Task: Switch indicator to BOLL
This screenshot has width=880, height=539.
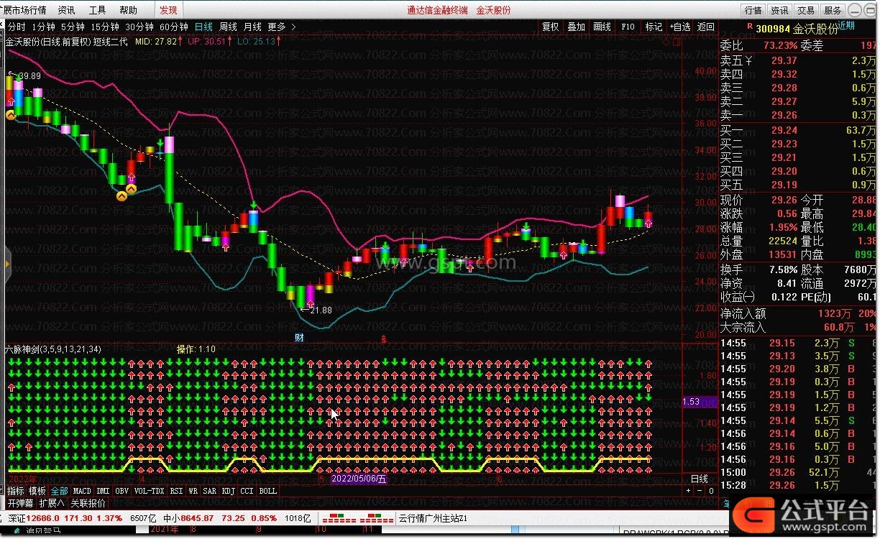Action: pyautogui.click(x=267, y=491)
